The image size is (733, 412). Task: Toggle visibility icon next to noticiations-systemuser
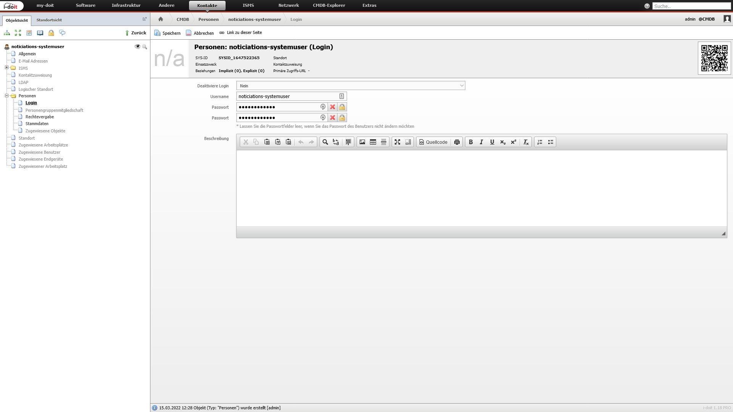click(137, 46)
